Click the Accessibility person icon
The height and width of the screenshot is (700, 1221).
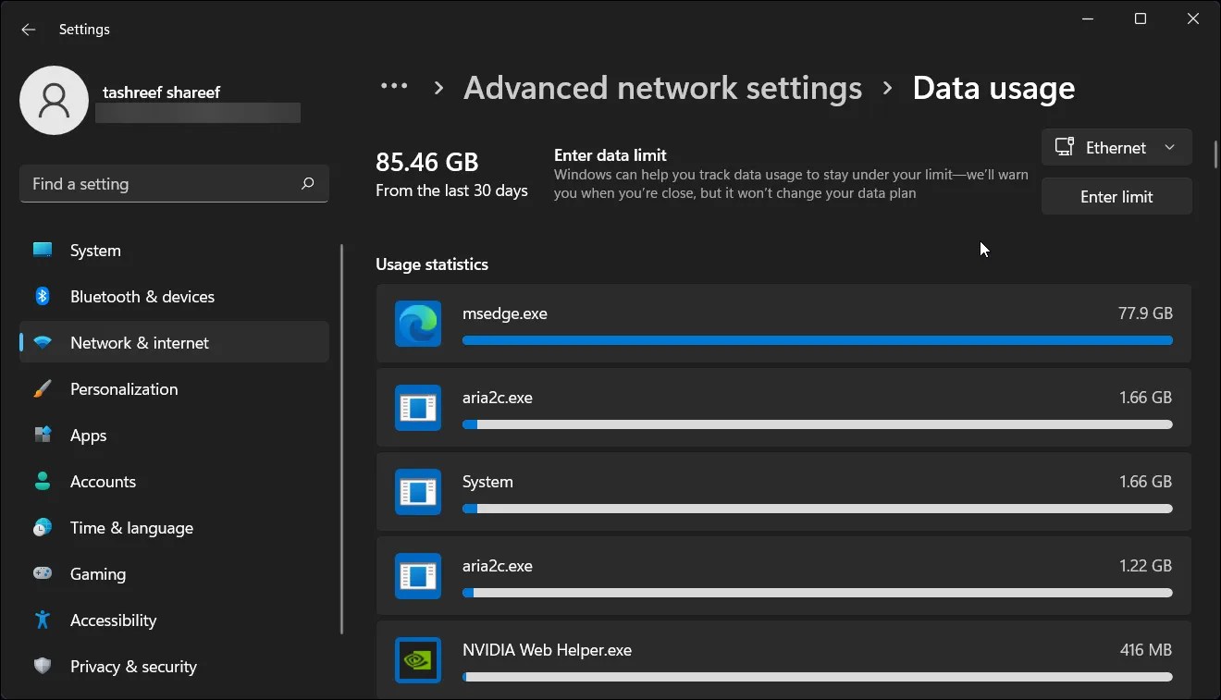click(x=43, y=620)
